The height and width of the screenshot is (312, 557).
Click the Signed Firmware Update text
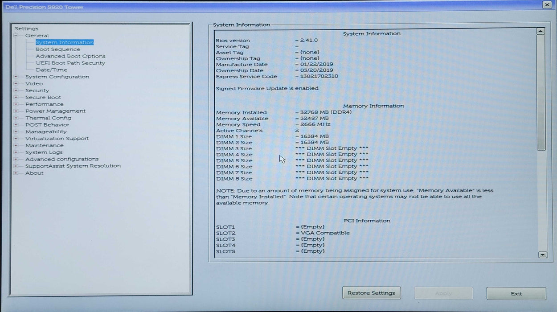click(267, 88)
